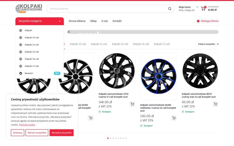Open QUAD niebiesko-czarne 16 cali product title
This screenshot has height=146, width=234.
tap(158, 108)
